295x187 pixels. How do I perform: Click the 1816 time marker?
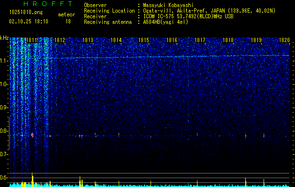coord(172,40)
